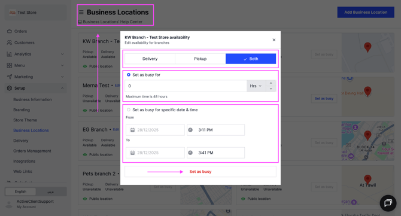Go to Customers in the sidebar

click(25, 42)
